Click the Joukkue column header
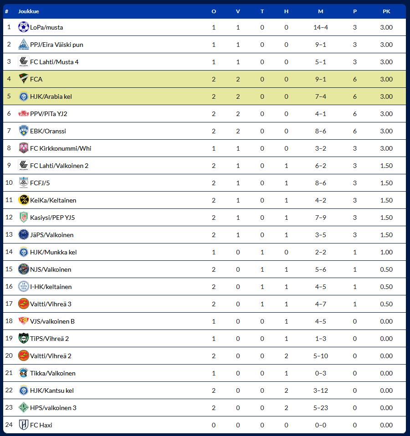Screen dimensions: 410x436 point(28,11)
